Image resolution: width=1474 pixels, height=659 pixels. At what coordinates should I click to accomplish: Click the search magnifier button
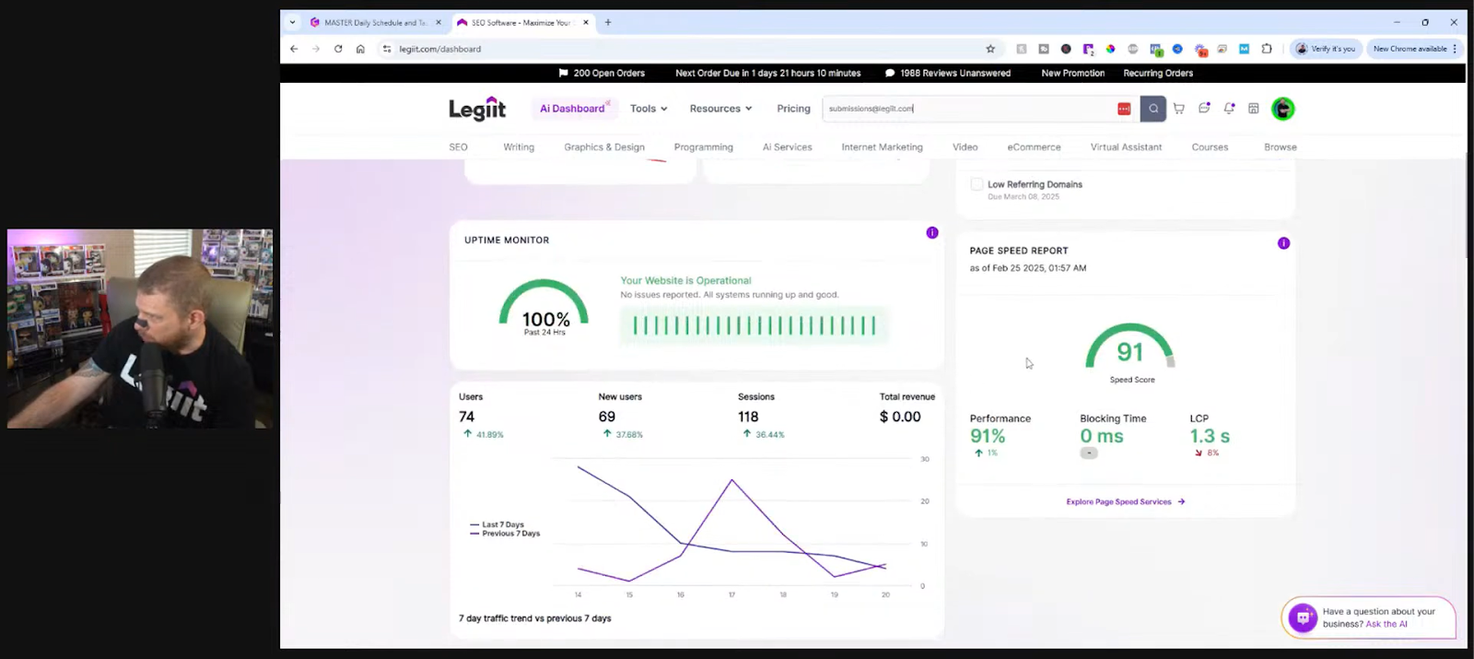pos(1152,109)
